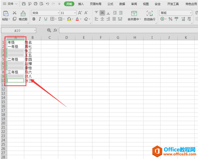Cut selection with scissors icon

click(15, 13)
